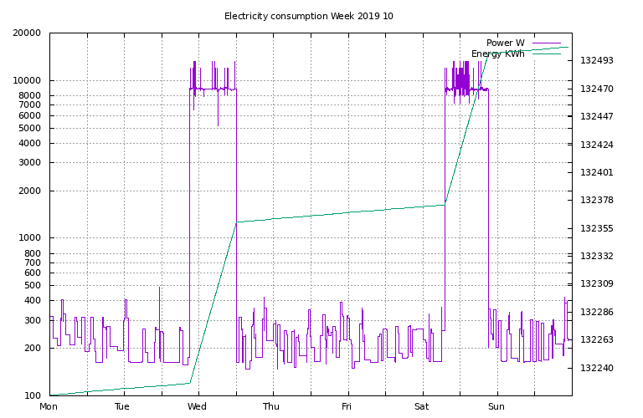The width and height of the screenshot is (643, 418).
Task: Click the 20000 tick on the left axis
Action: pyautogui.click(x=28, y=33)
